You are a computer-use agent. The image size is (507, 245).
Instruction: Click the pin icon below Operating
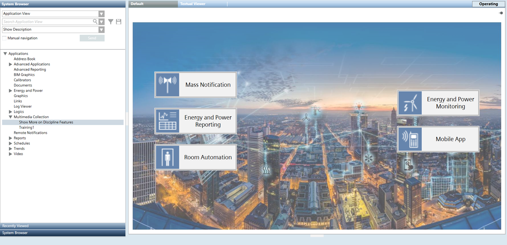[501, 13]
